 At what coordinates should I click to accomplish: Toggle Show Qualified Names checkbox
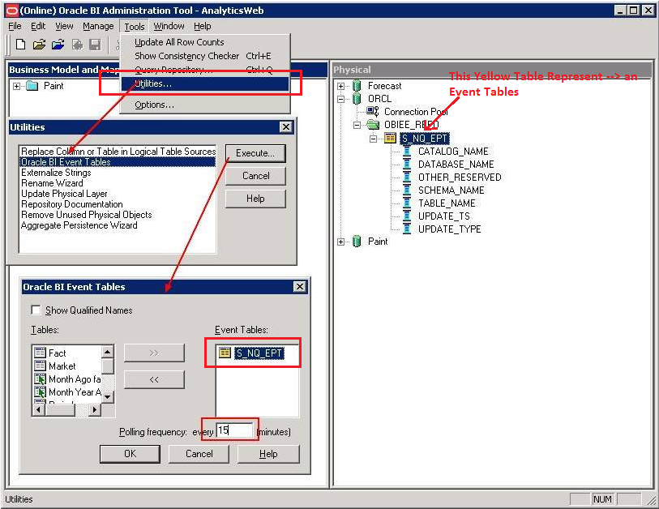(x=36, y=310)
